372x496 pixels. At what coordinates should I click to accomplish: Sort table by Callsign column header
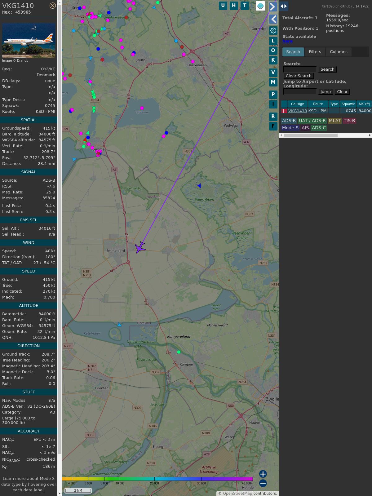(x=298, y=104)
